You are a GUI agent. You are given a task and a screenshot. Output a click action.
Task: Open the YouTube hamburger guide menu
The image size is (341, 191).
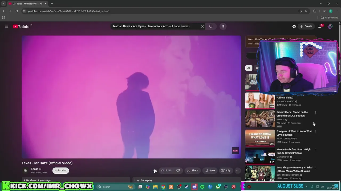coord(6,26)
